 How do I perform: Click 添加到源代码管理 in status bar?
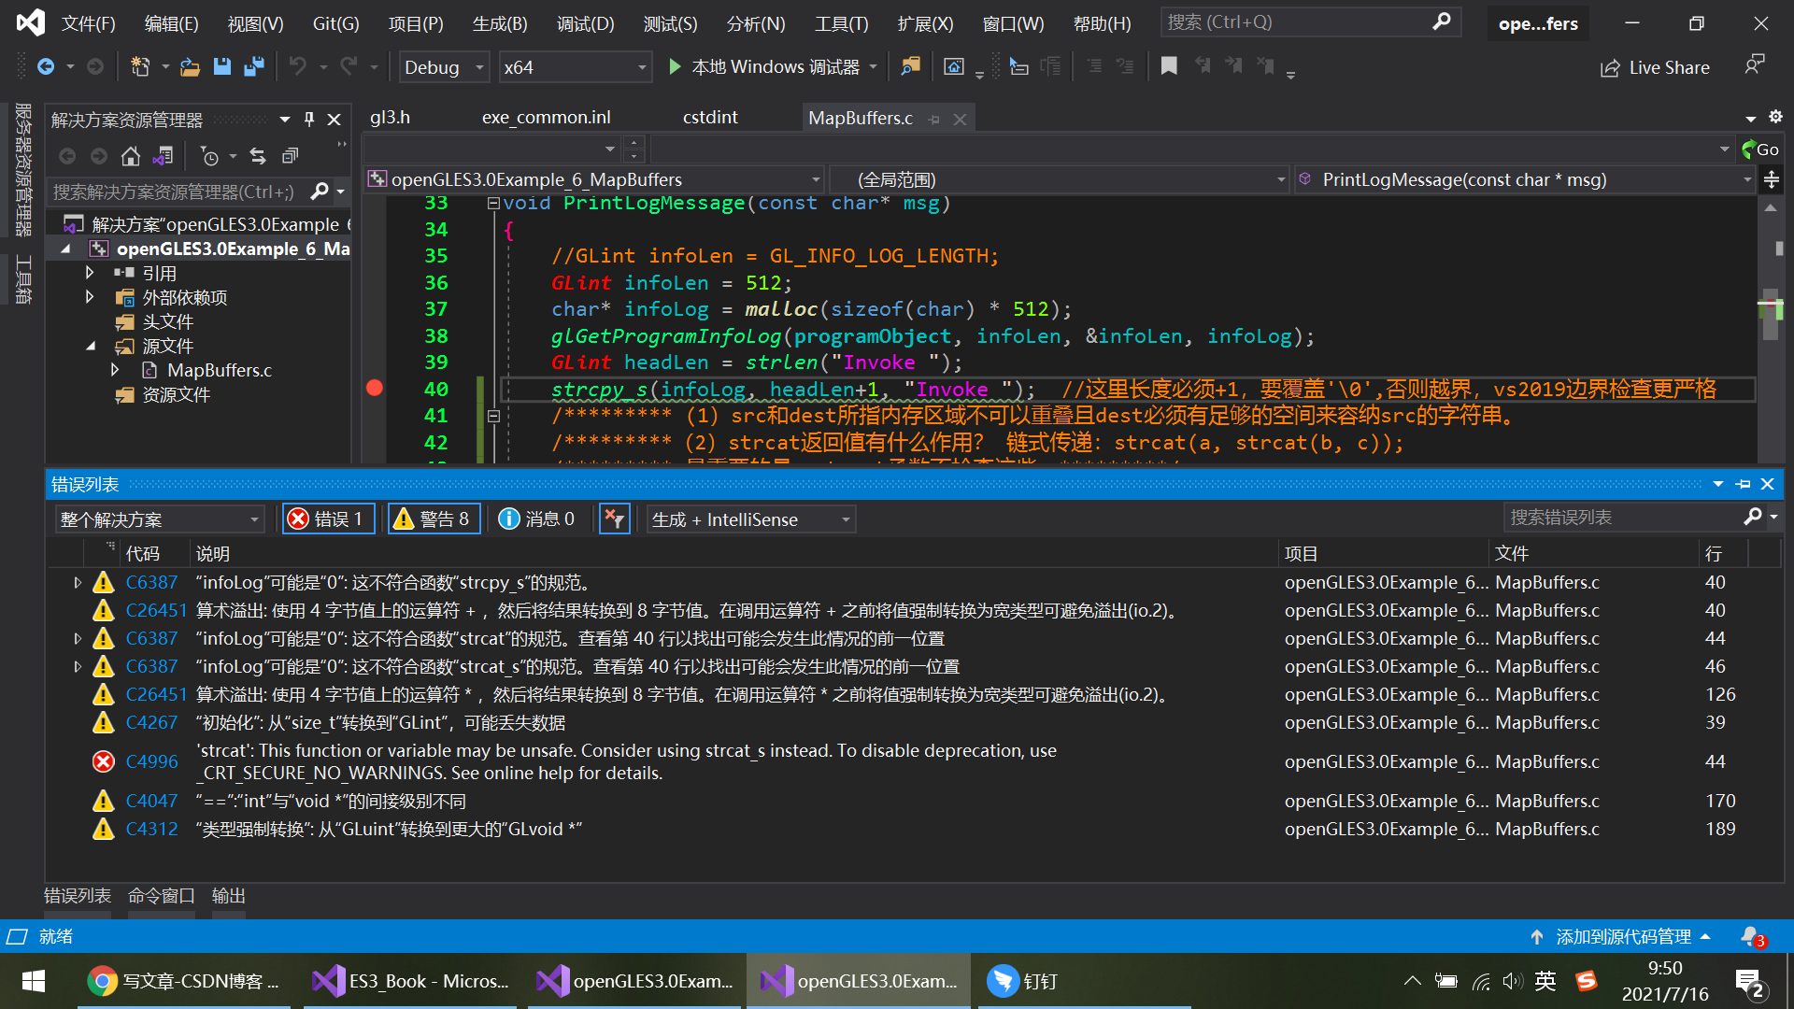pos(1623,936)
